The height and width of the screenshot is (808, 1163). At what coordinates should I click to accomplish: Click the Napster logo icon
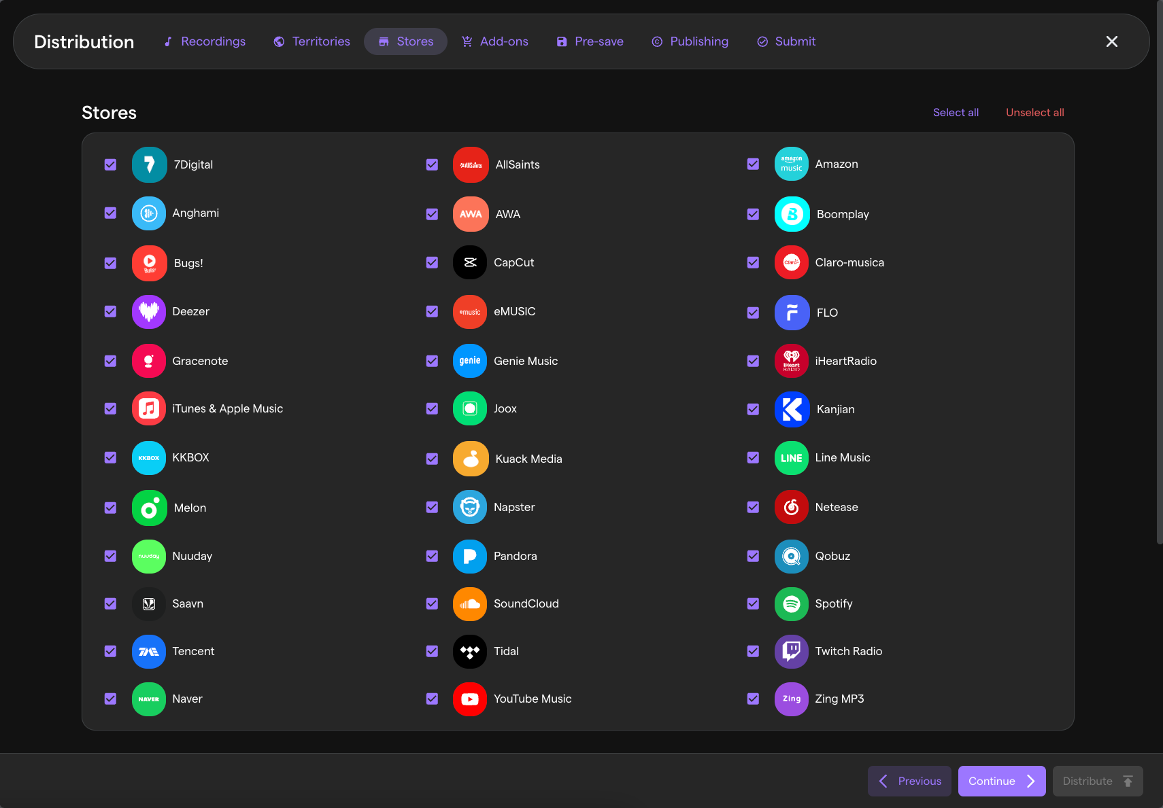tap(470, 507)
